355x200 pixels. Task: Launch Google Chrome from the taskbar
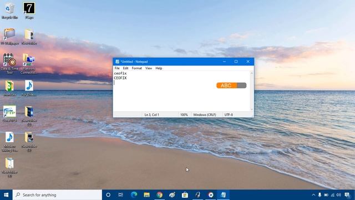(160, 195)
